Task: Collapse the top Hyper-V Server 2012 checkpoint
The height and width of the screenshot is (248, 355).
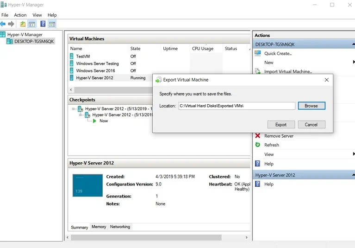Action: click(74, 109)
